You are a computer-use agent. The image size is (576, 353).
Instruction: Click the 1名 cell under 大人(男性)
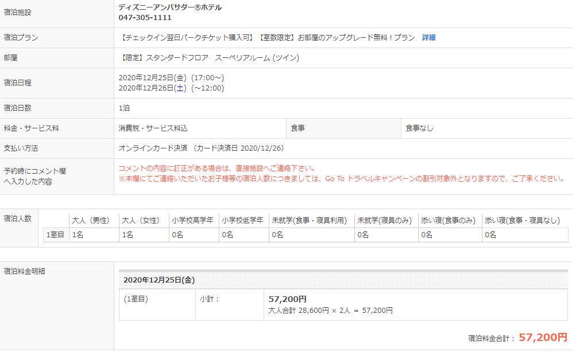pos(94,235)
